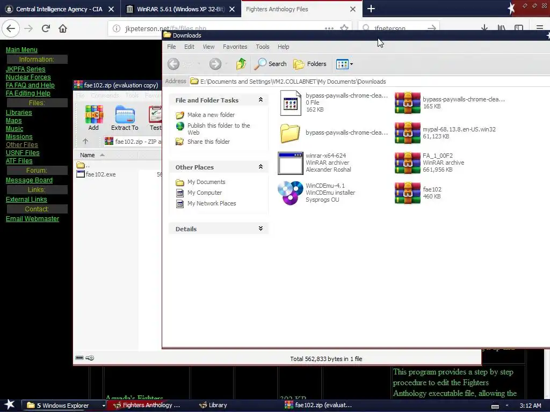Expand the Details panel
Screen dimensions: 550x412
click(260, 229)
